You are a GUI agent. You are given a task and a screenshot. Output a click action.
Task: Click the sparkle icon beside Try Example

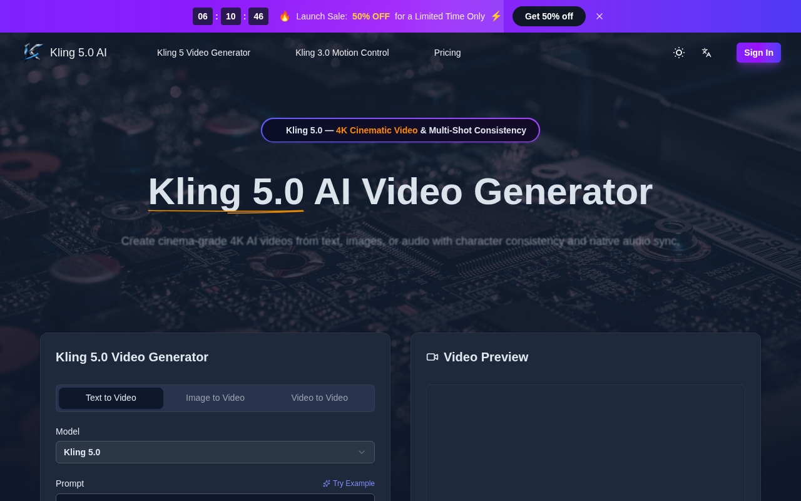point(327,483)
